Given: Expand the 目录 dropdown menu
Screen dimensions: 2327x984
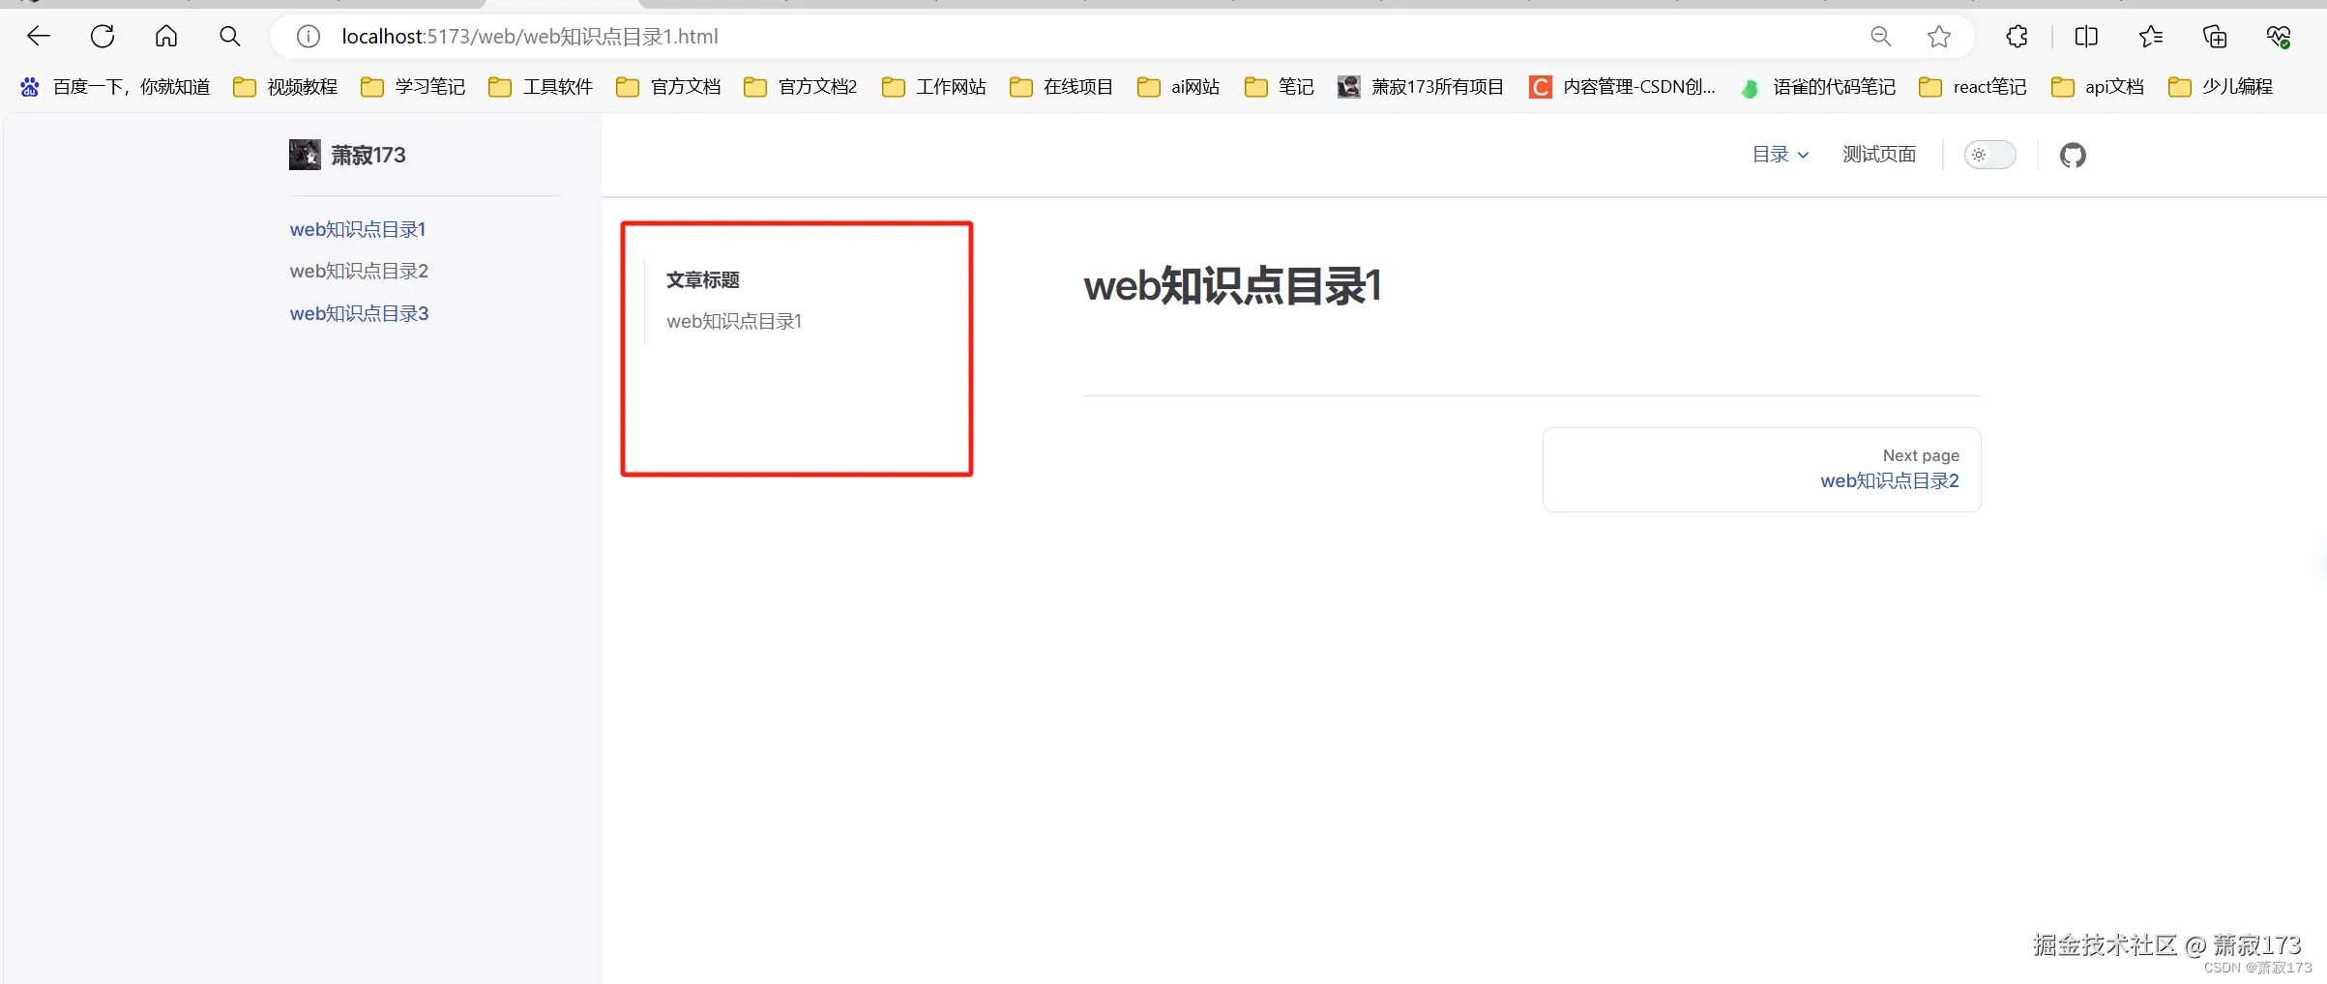Looking at the screenshot, I should click(1781, 155).
